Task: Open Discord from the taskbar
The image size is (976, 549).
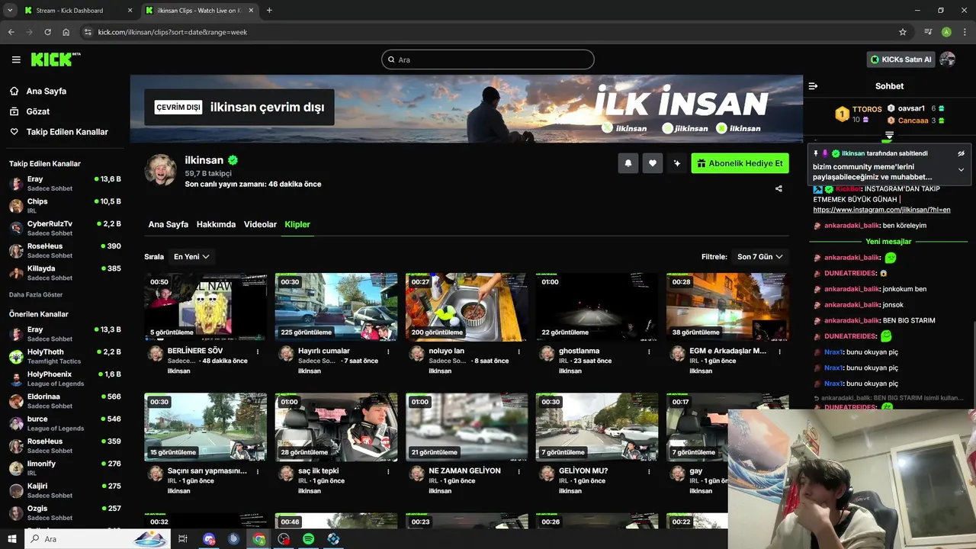Action: (209, 539)
